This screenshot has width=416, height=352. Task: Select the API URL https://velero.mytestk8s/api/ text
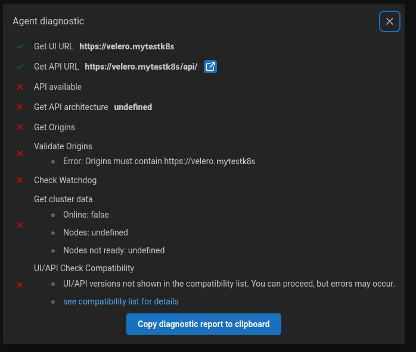pyautogui.click(x=141, y=67)
